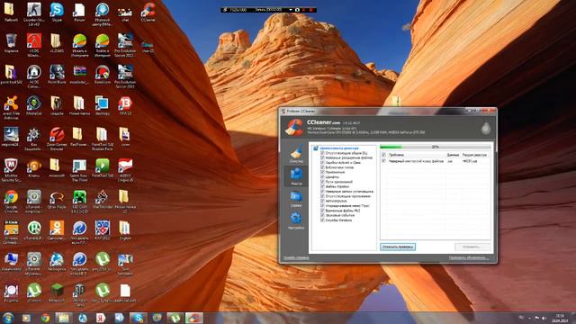The image size is (576, 324).
Task: Open the Skype desktop shortcut
Action: click(x=57, y=12)
